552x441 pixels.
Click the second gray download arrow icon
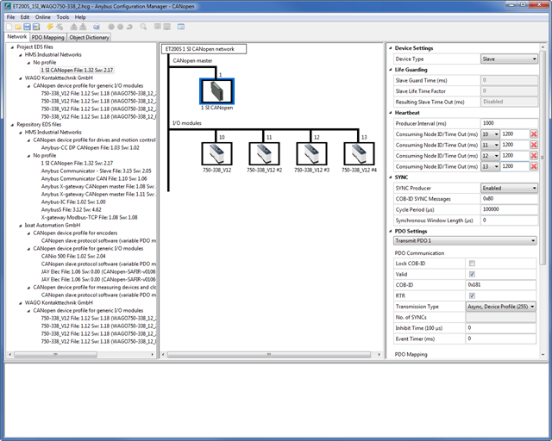click(83, 27)
